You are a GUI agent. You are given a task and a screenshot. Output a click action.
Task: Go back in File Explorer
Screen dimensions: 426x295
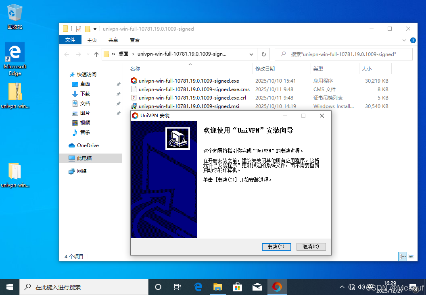click(67, 54)
